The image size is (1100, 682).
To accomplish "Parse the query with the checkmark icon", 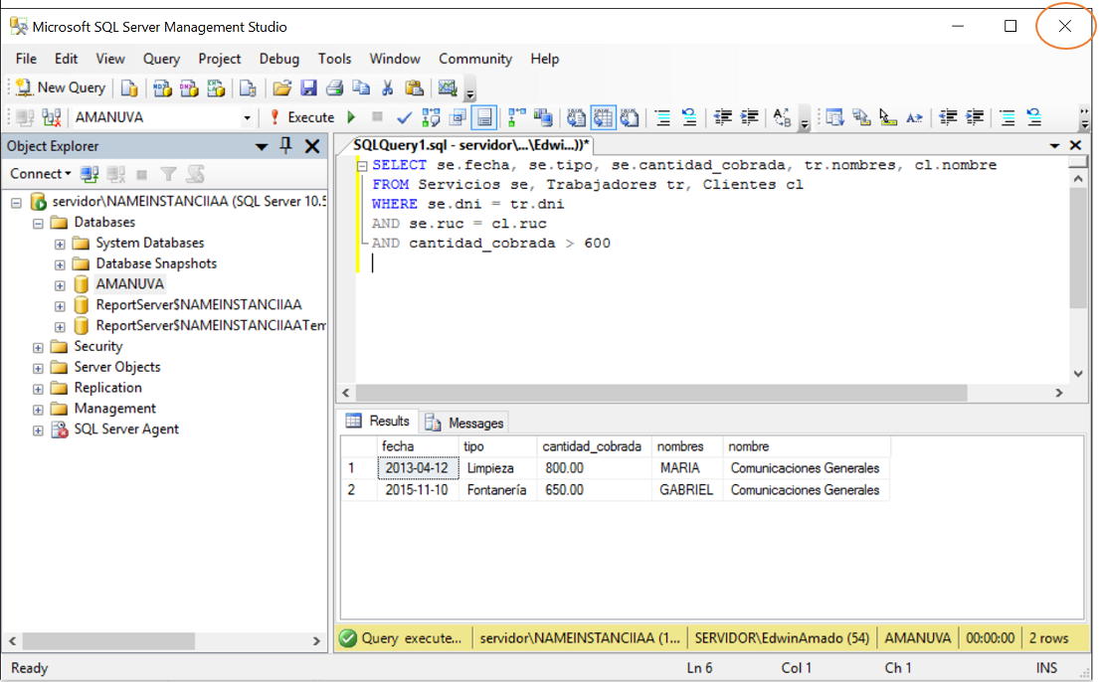I will [404, 117].
